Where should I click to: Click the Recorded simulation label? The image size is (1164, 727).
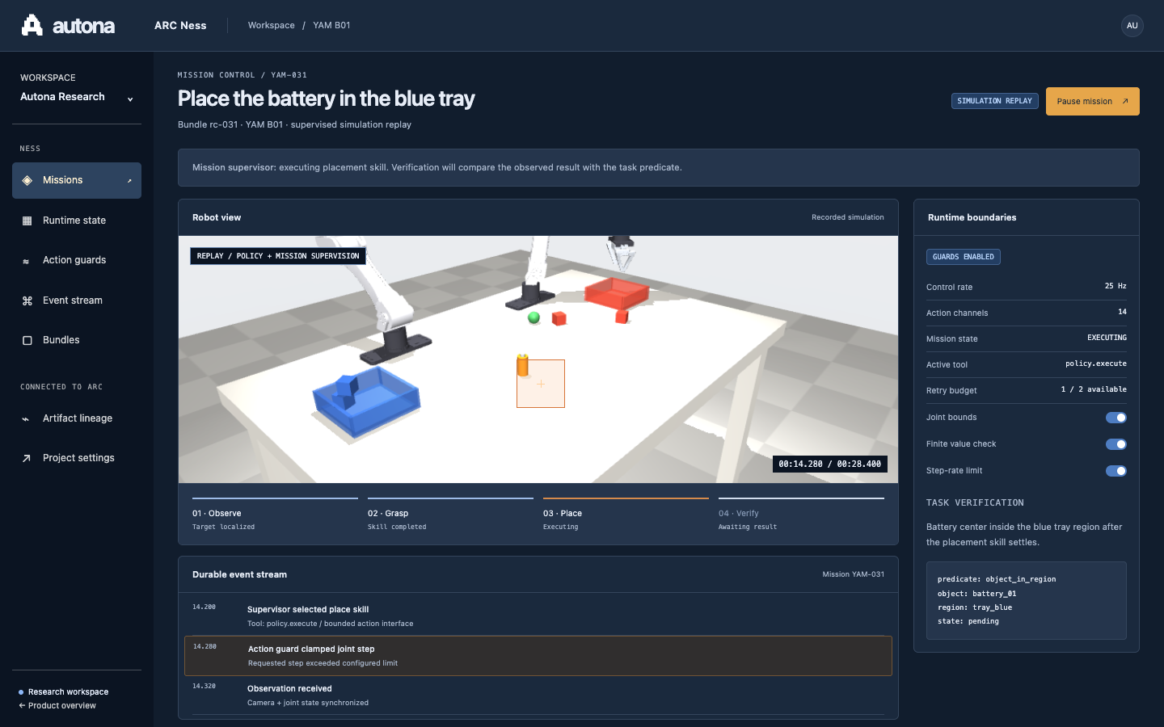848,217
